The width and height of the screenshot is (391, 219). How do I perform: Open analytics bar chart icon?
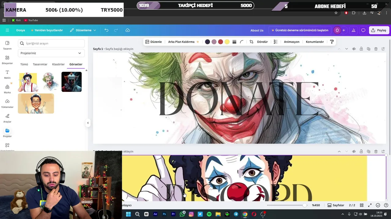pos(353,30)
